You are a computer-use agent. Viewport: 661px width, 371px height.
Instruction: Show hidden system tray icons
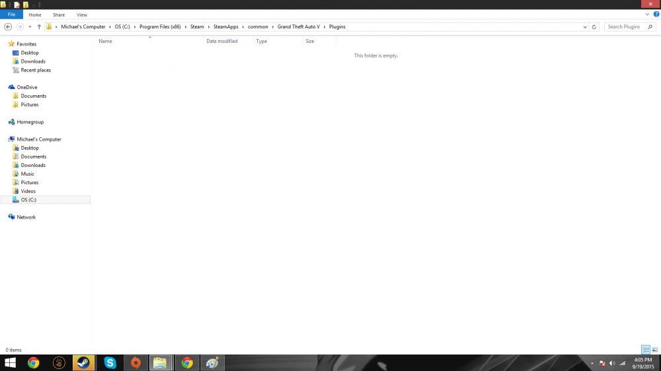592,363
